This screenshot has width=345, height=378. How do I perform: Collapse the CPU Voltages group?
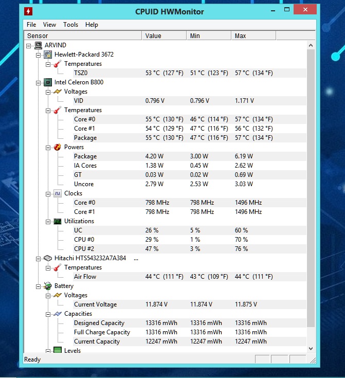pyautogui.click(x=48, y=92)
